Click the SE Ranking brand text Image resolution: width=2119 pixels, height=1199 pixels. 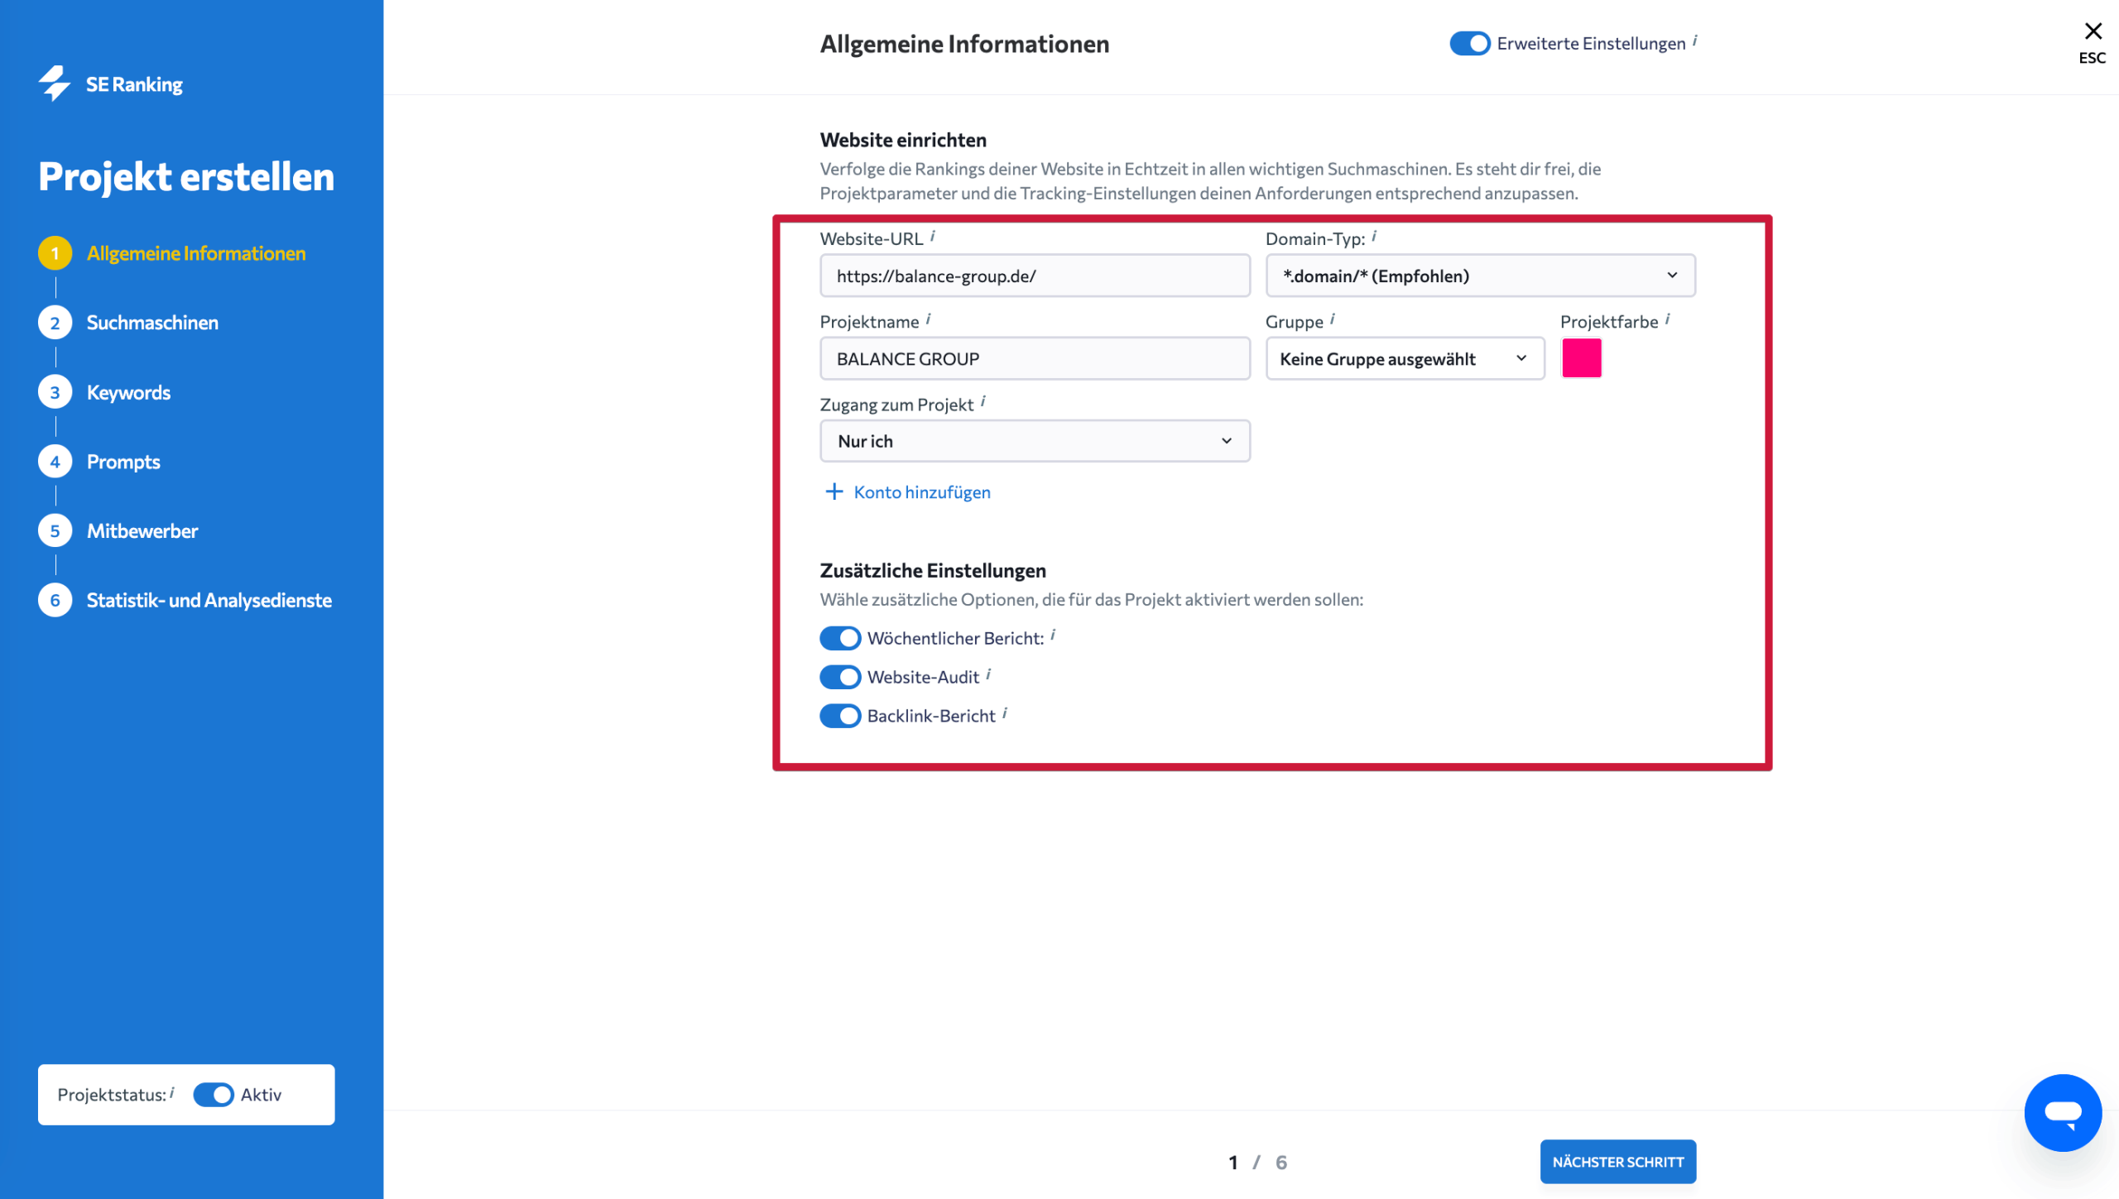pos(134,84)
